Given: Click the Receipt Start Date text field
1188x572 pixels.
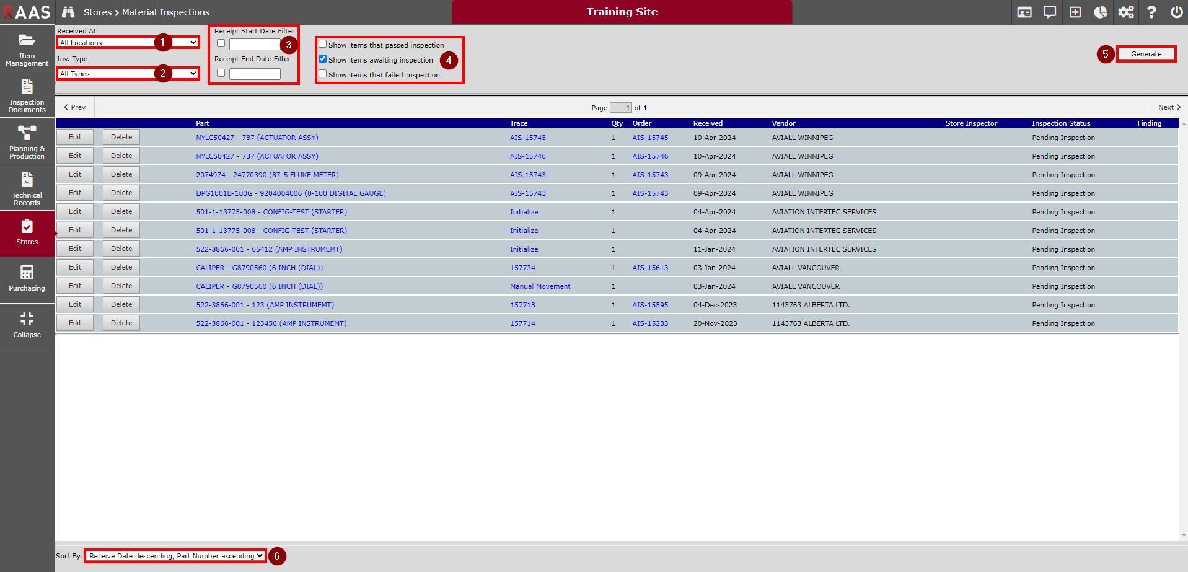Looking at the screenshot, I should (x=255, y=44).
